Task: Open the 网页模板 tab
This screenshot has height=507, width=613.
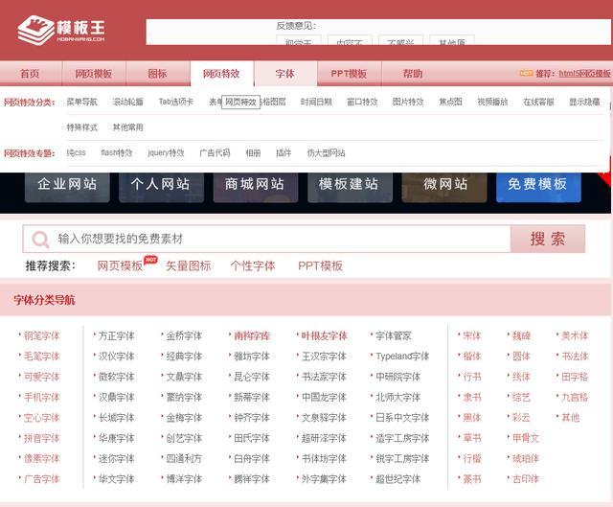Action: coord(94,74)
